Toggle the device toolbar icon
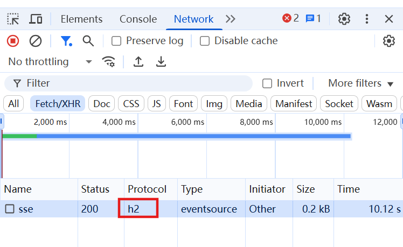 click(x=36, y=19)
